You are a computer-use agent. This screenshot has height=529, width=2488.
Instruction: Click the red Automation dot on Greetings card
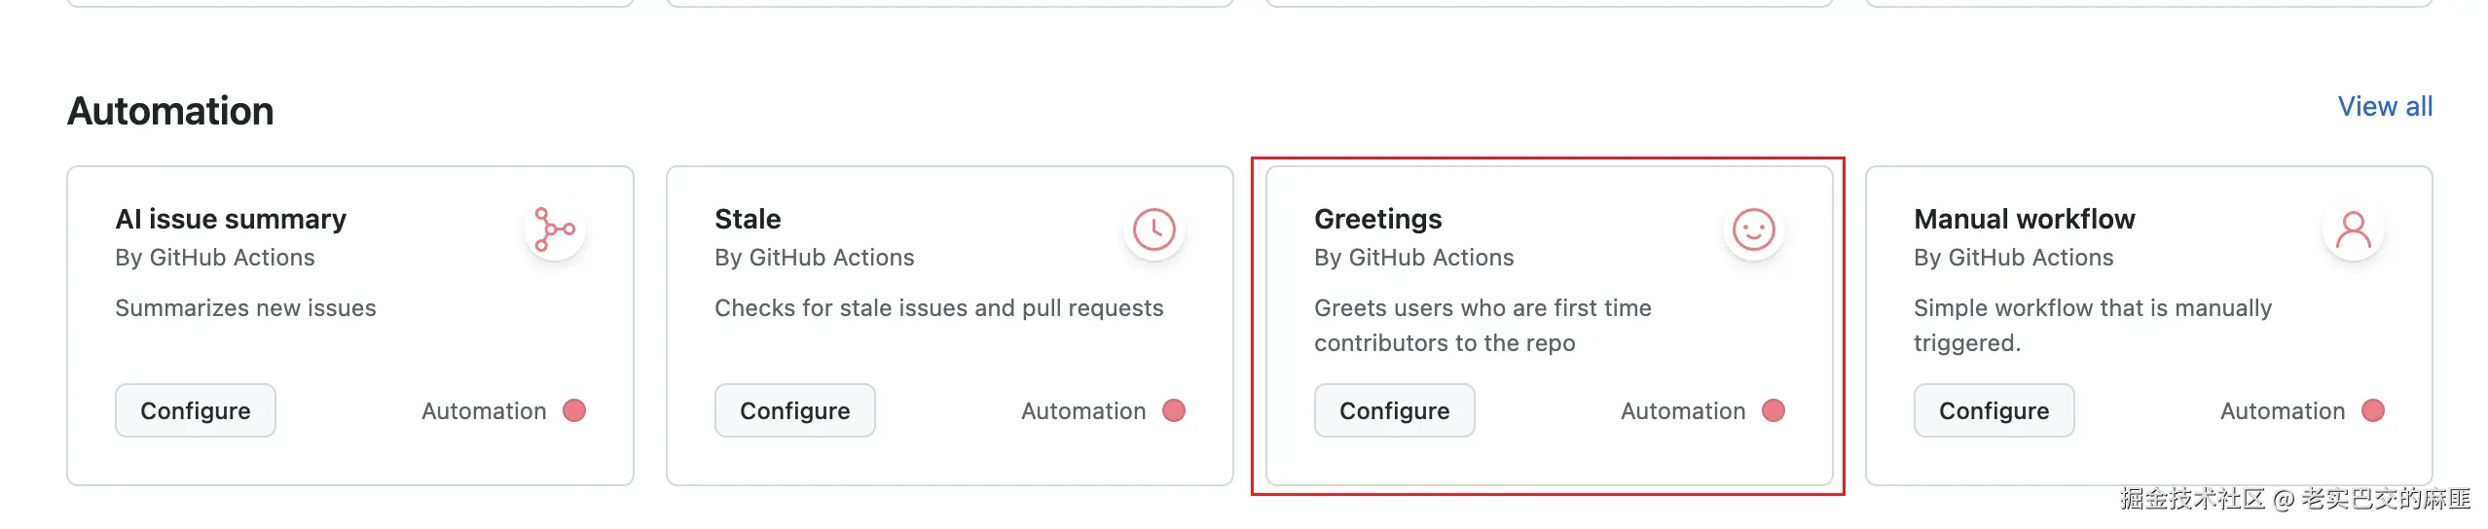click(x=1774, y=410)
